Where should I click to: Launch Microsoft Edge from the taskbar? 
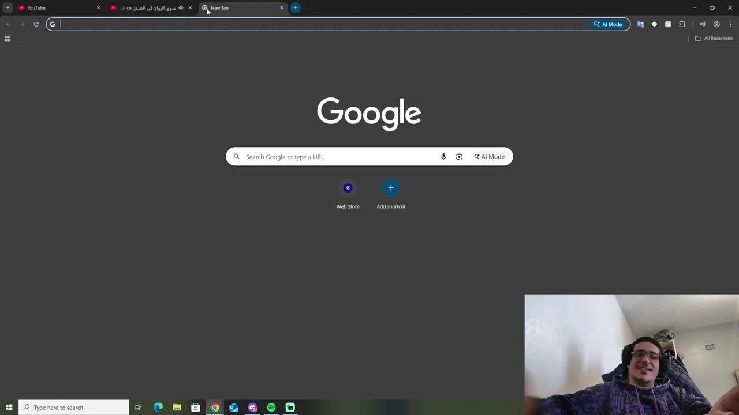coord(158,408)
